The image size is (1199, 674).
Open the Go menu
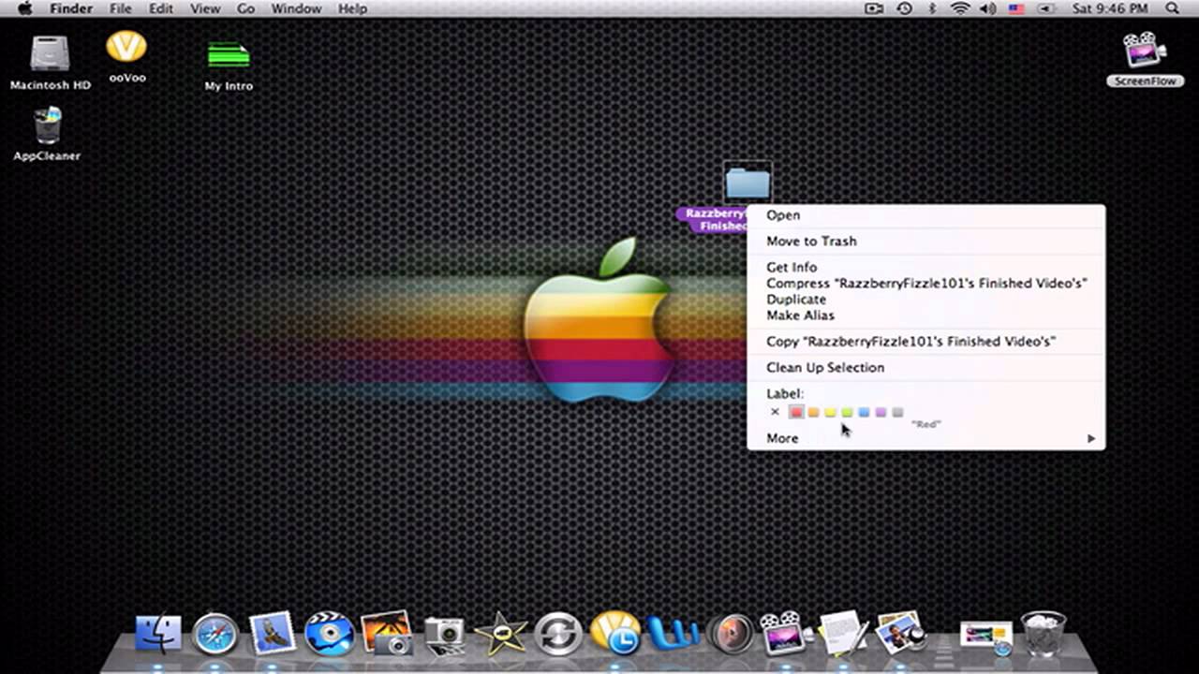(245, 8)
